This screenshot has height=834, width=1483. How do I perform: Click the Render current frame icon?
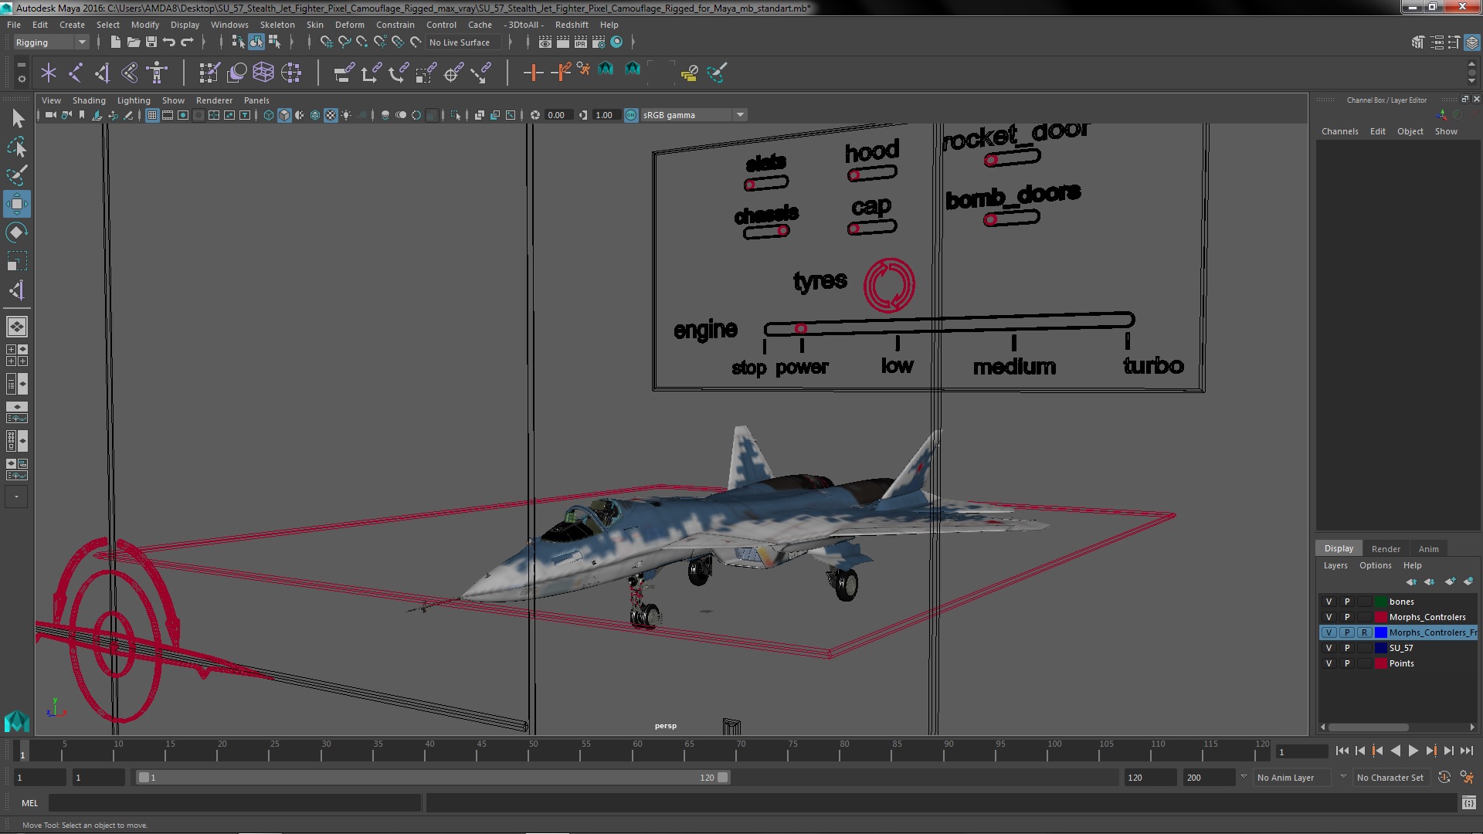click(x=563, y=42)
